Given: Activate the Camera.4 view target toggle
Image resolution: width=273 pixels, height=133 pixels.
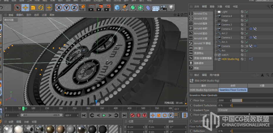Looking at the screenshot, I should pos(247,16).
